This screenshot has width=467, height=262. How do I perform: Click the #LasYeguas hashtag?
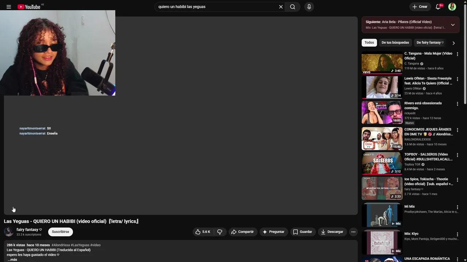point(80,245)
